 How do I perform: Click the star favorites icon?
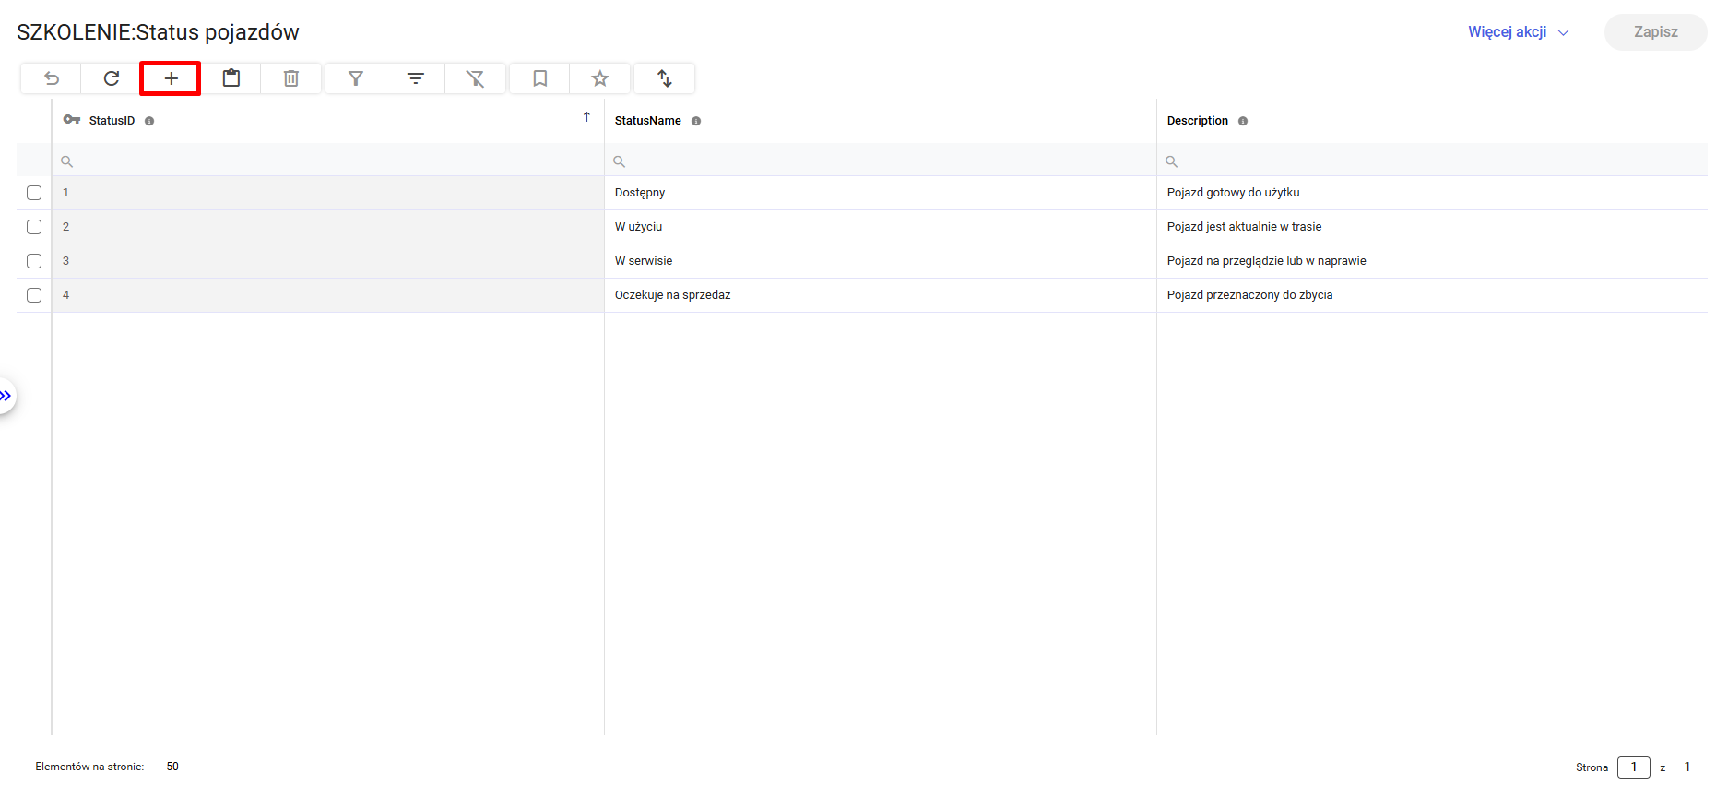[600, 78]
